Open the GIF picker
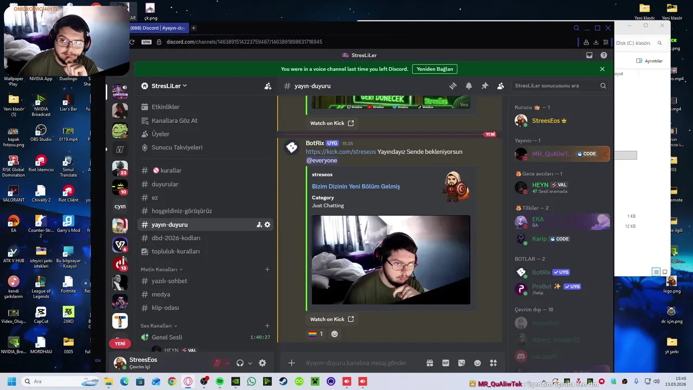This screenshot has width=693, height=390. coord(446,363)
